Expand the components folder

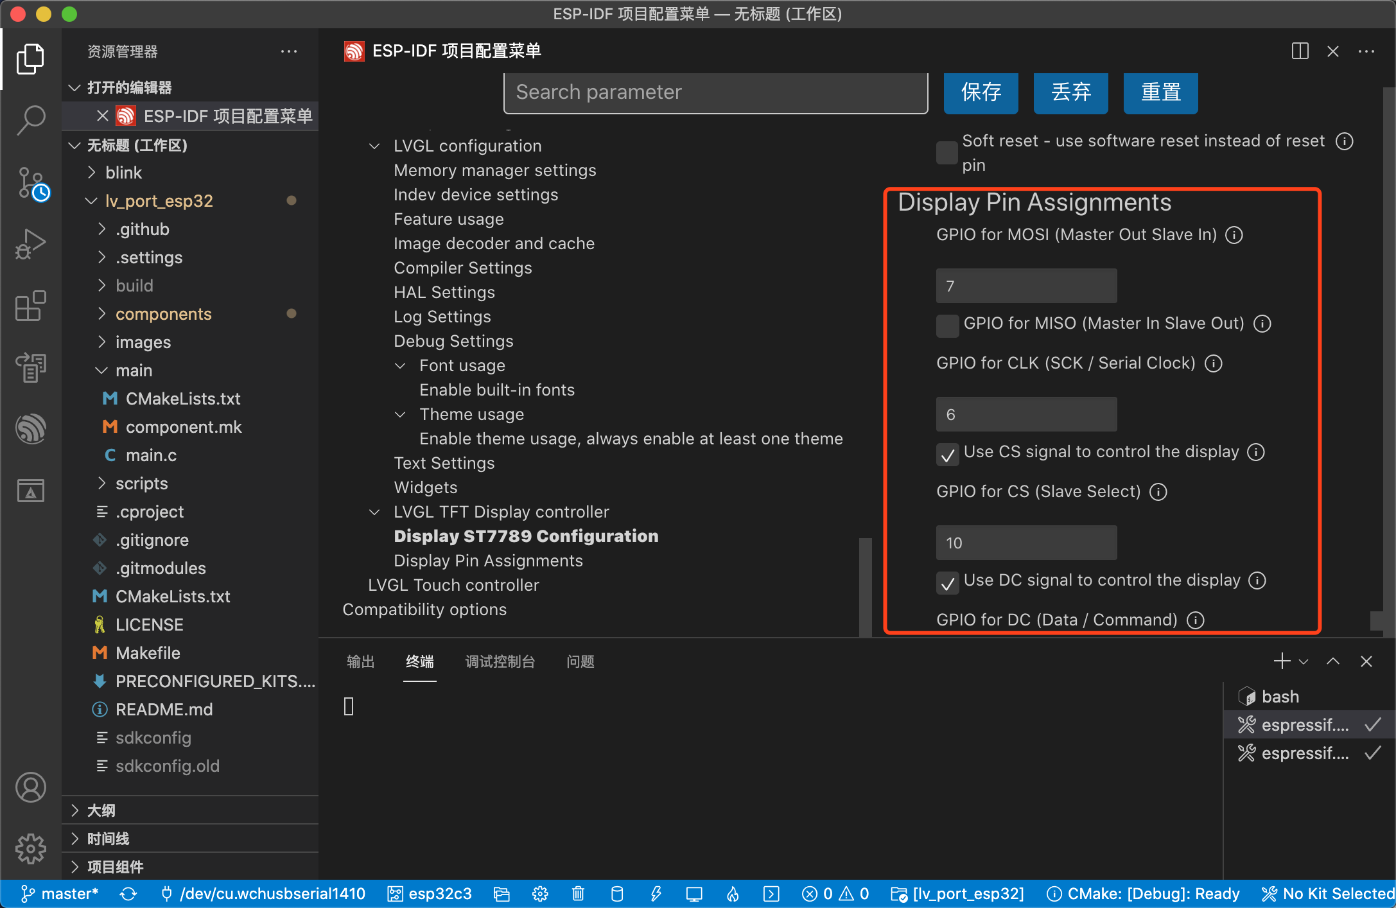click(163, 314)
